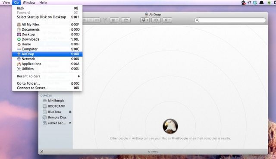This screenshot has height=159, width=276.
Task: Choose Computer in the Go menu
Action: coord(47,49)
